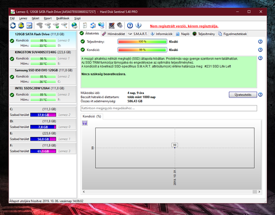Click the first gray disk test icon

click(x=40, y=25)
